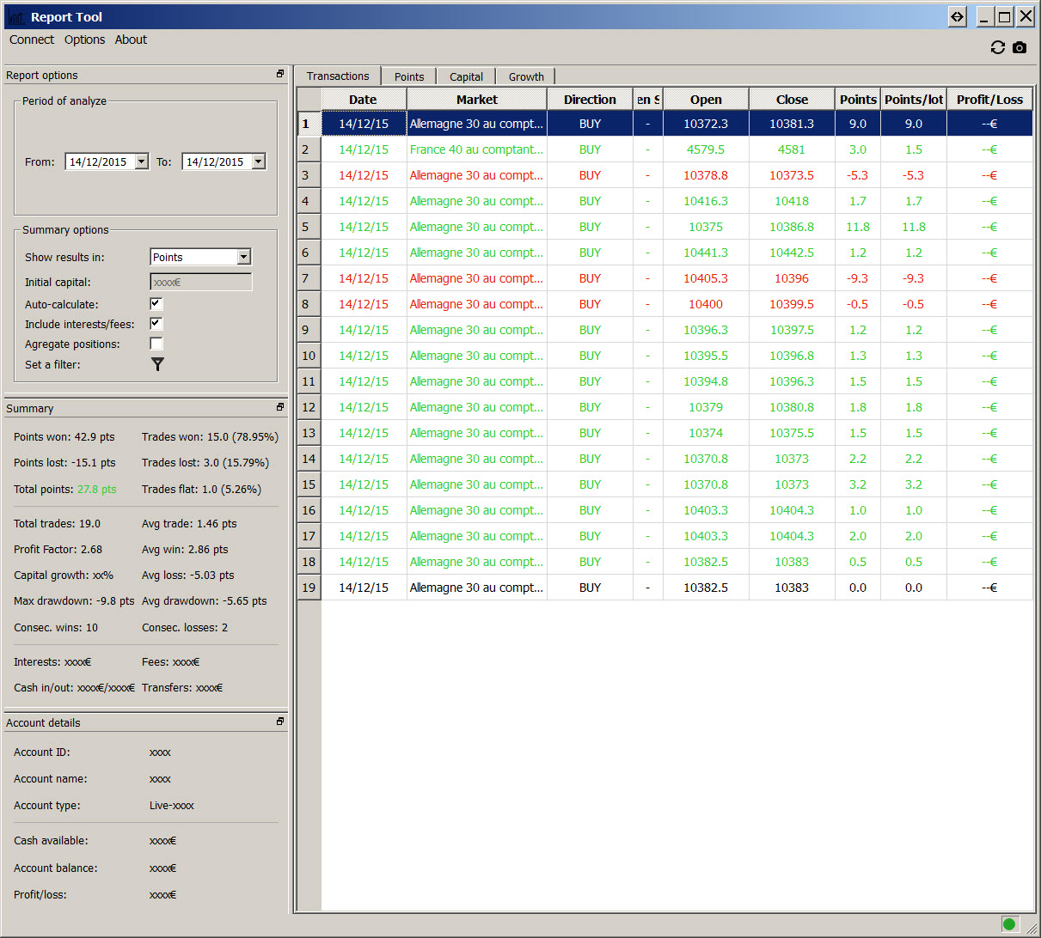Click the double-arrow icon in the title bar
The height and width of the screenshot is (938, 1041).
point(957,16)
